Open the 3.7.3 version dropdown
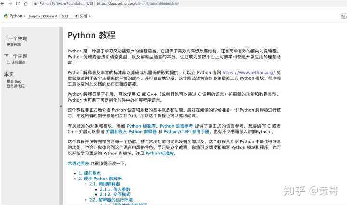Viewport: 347px width, 205px height. click(x=69, y=16)
